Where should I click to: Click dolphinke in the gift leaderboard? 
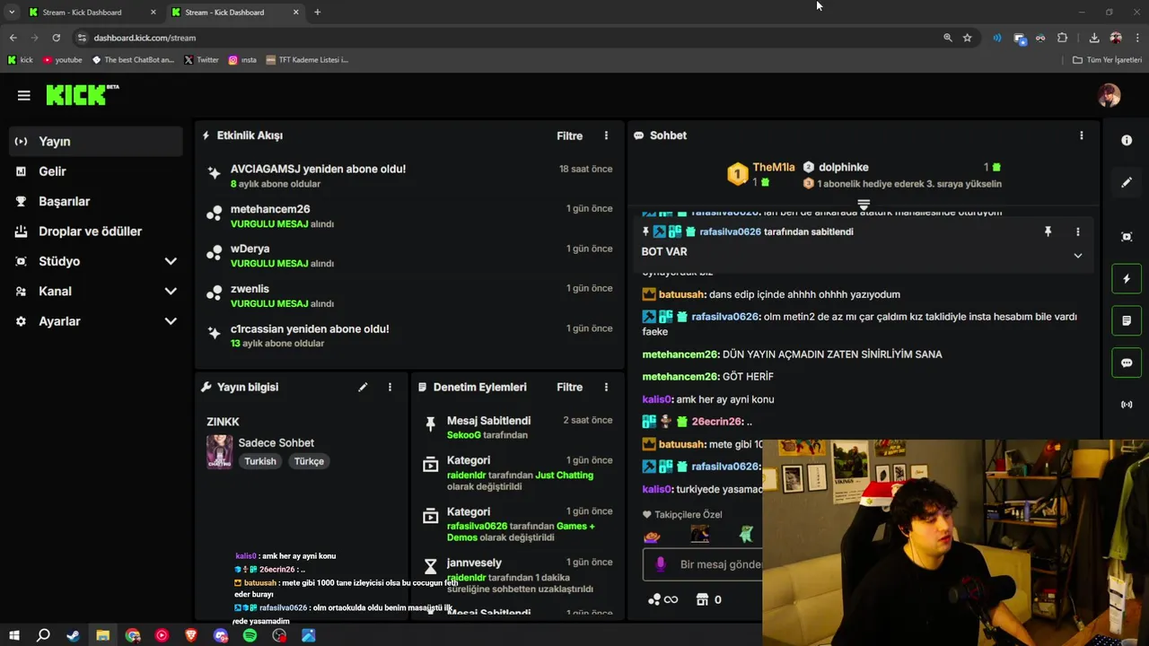(843, 168)
